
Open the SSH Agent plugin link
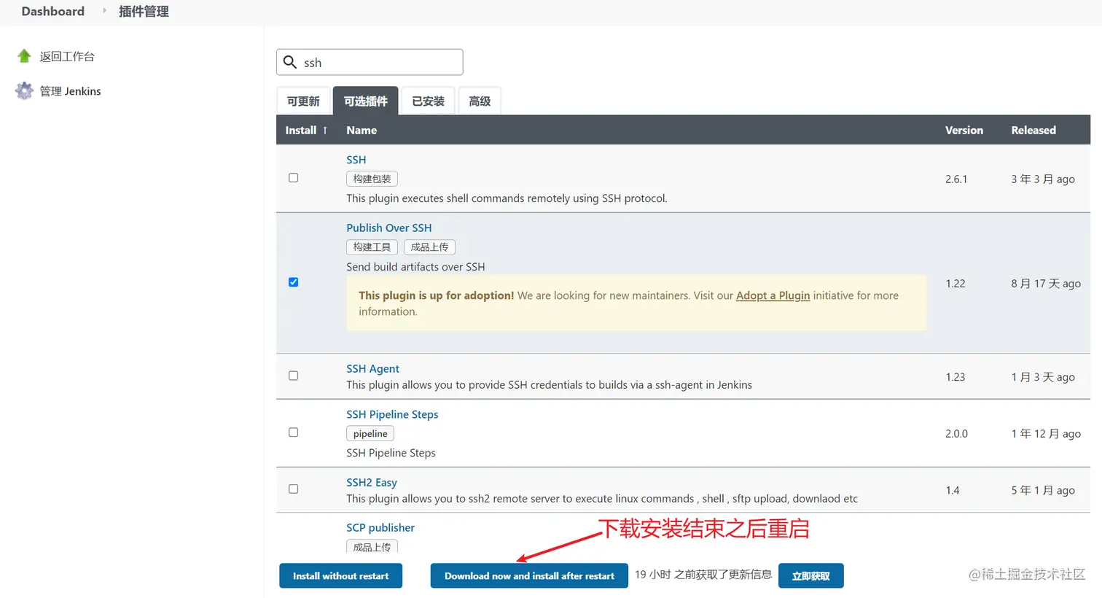(x=373, y=368)
